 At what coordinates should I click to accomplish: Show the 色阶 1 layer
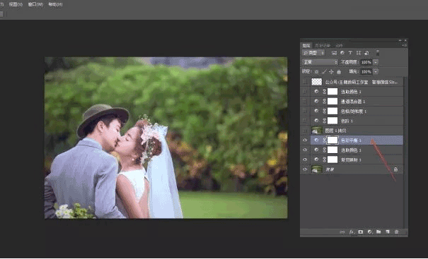pos(305,121)
